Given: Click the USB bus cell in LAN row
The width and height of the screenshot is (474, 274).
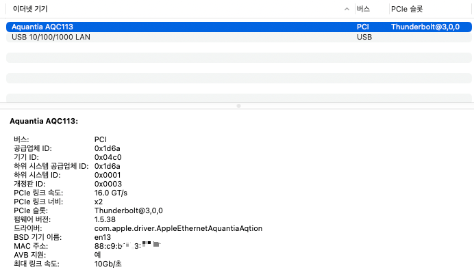Looking at the screenshot, I should (364, 37).
